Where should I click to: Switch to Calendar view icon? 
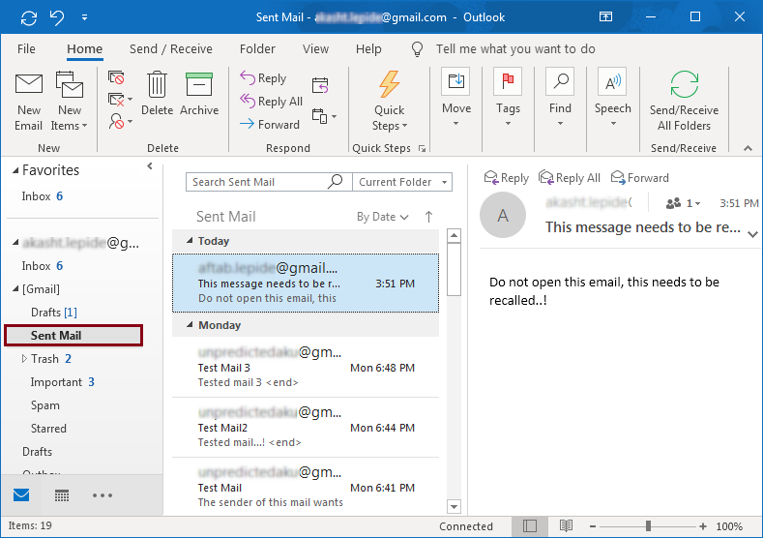(62, 495)
